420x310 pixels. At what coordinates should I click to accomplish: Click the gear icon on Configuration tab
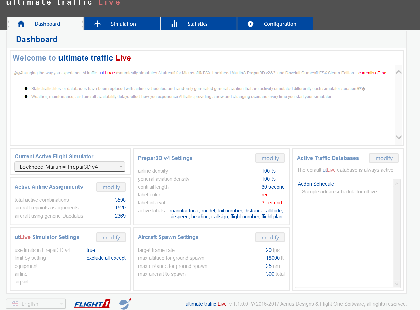pyautogui.click(x=251, y=24)
